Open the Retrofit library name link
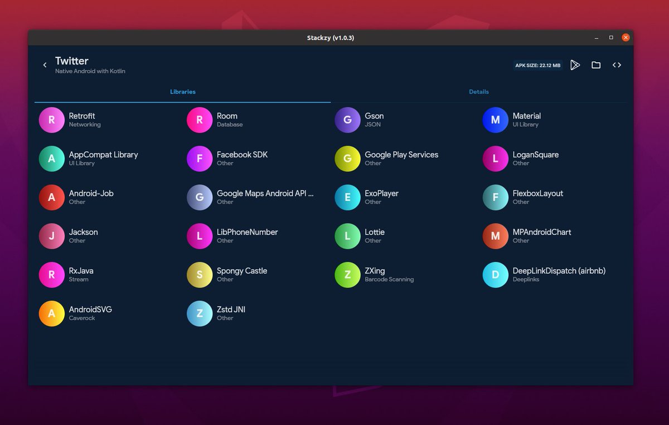This screenshot has width=669, height=425. (x=82, y=116)
